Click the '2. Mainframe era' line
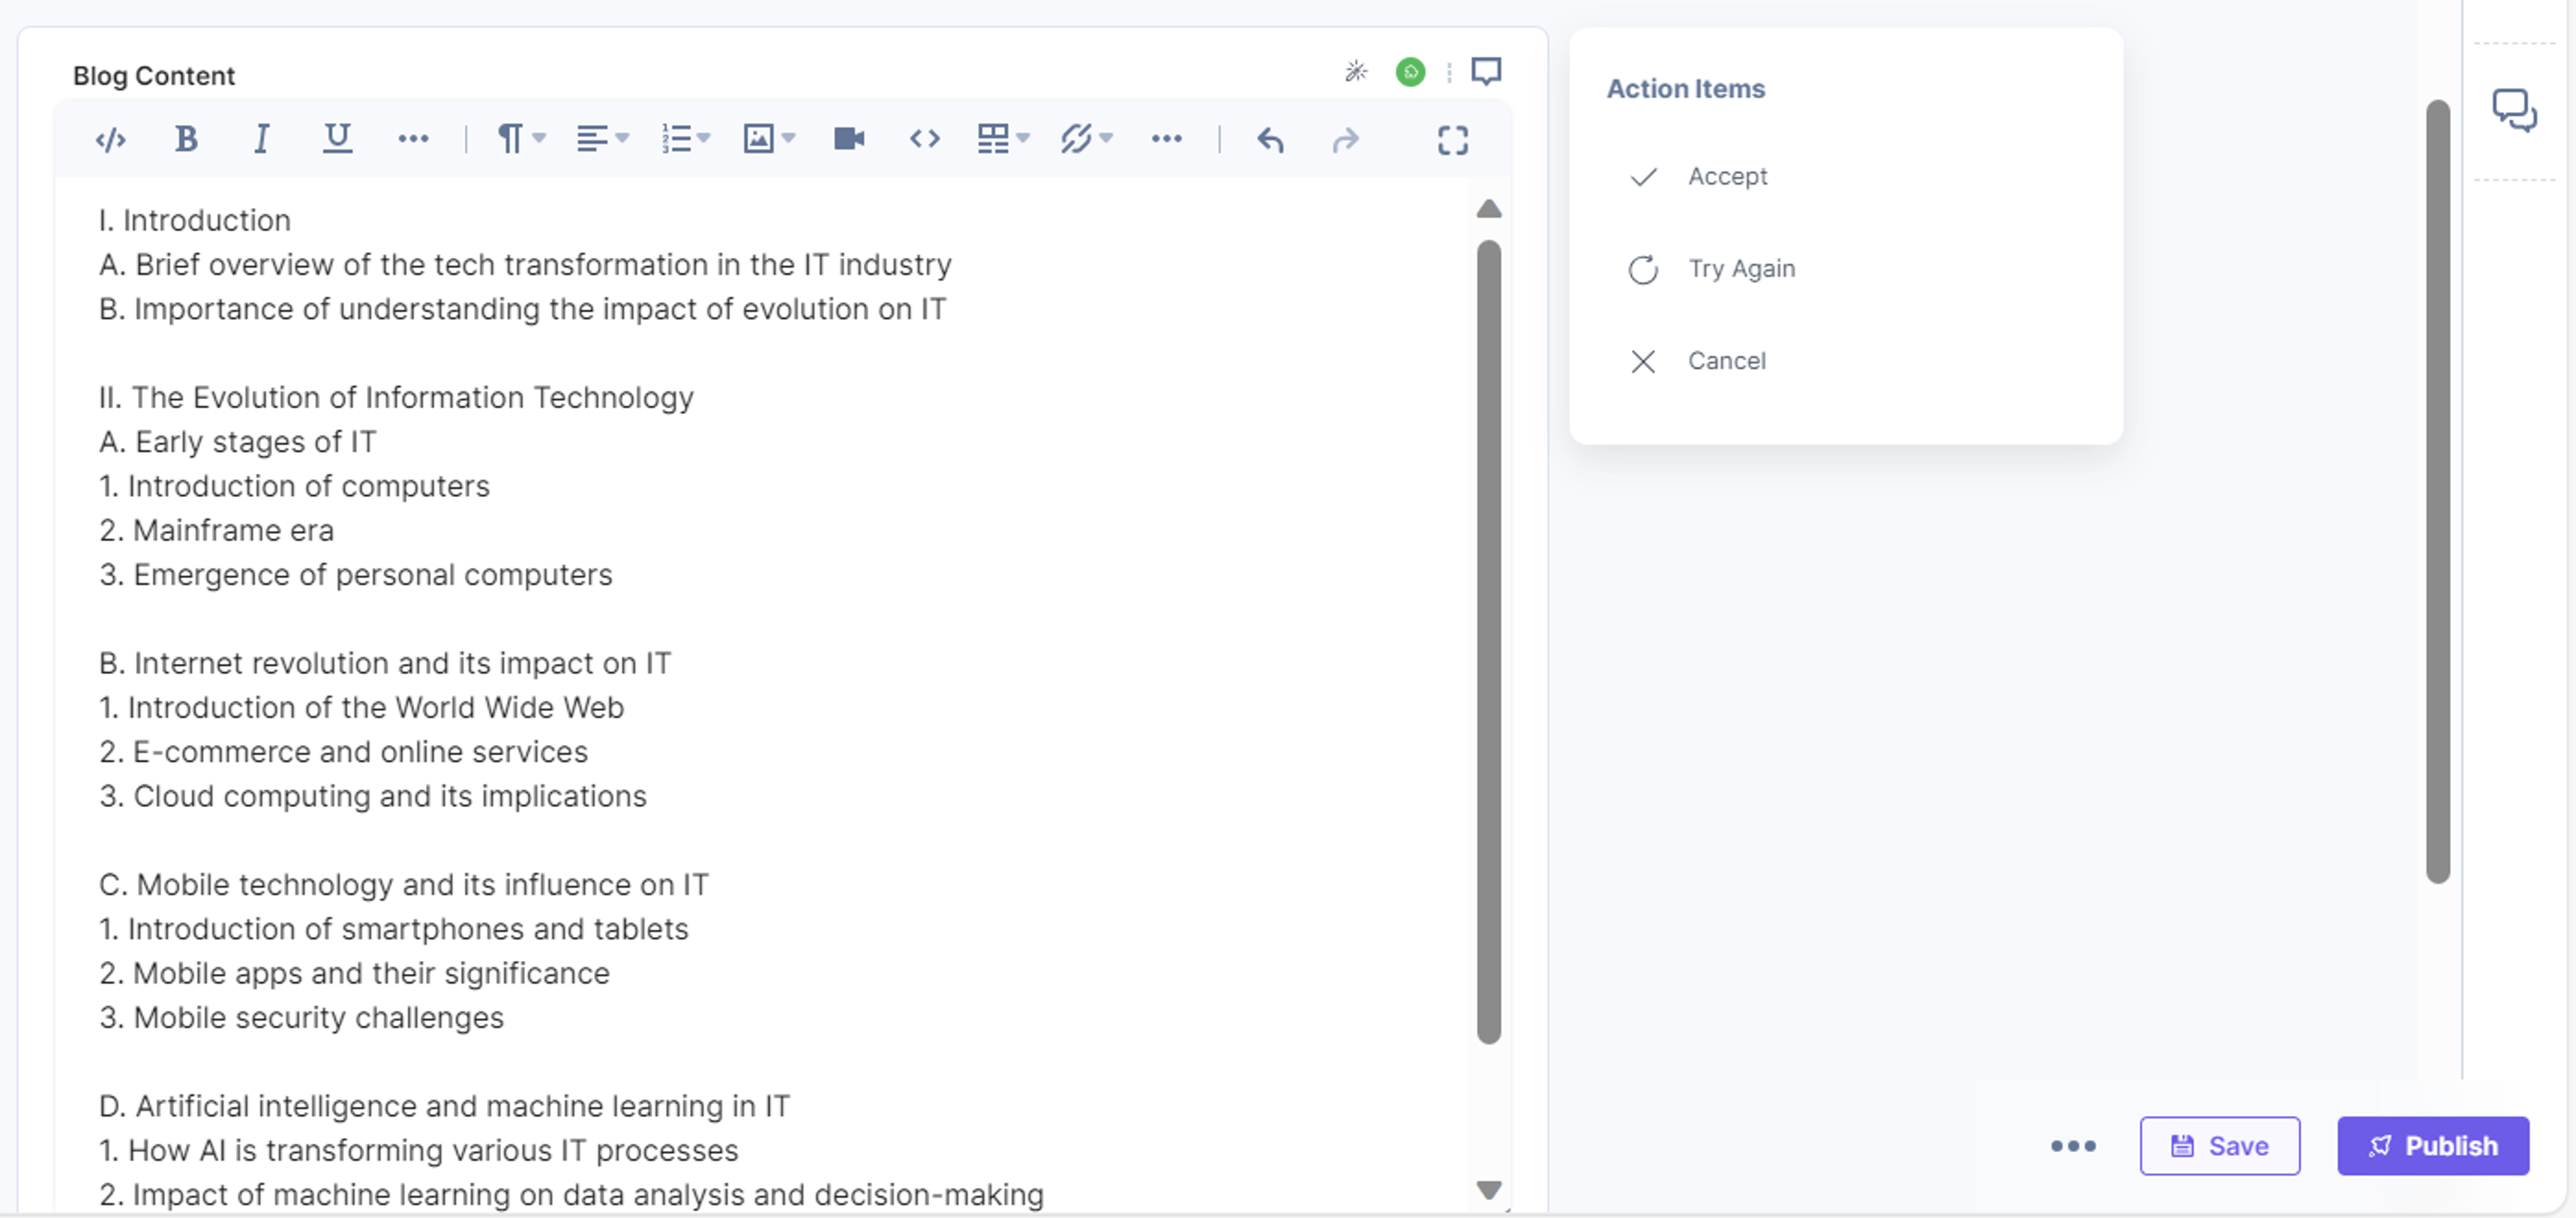2576x1218 pixels. [216, 531]
